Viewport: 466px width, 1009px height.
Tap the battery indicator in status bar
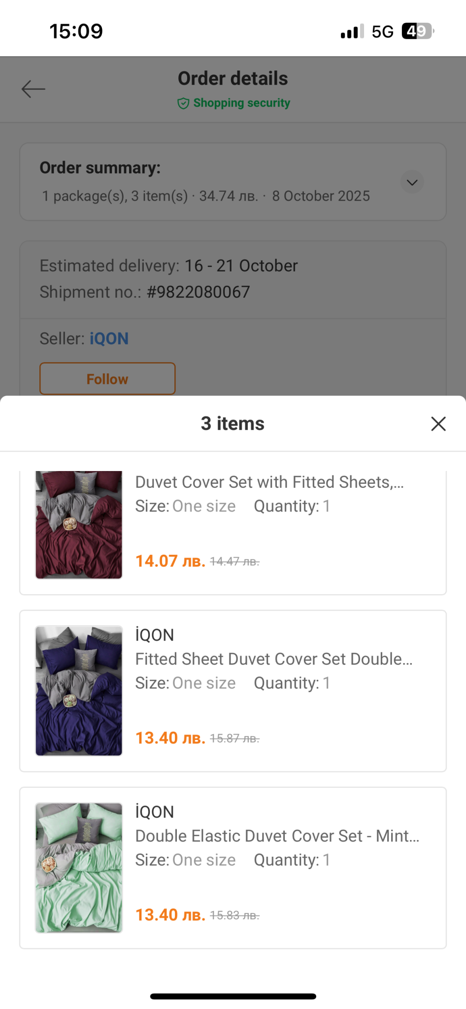coord(418,32)
